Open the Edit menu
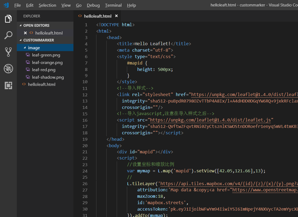Viewport: 298px width, 217px height. coord(30,5)
